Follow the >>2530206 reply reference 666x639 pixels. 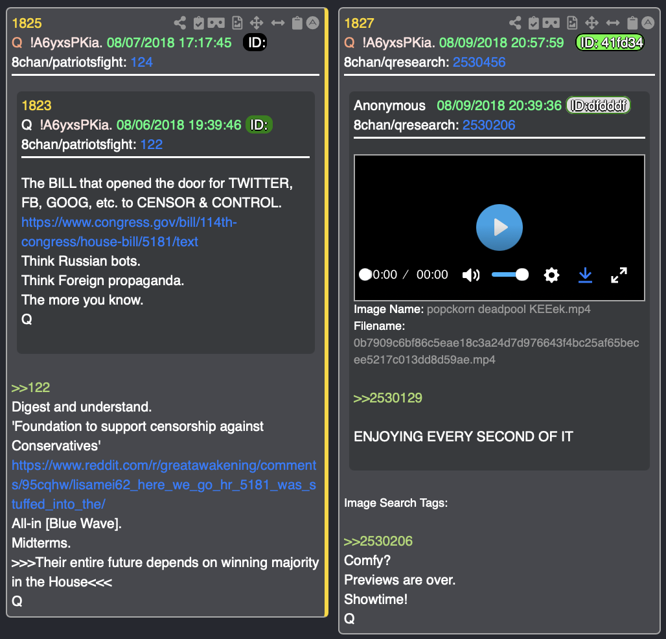pos(378,541)
